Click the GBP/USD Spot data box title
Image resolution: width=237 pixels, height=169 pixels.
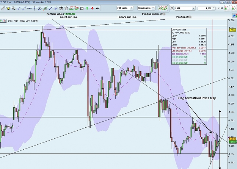coord(179,30)
